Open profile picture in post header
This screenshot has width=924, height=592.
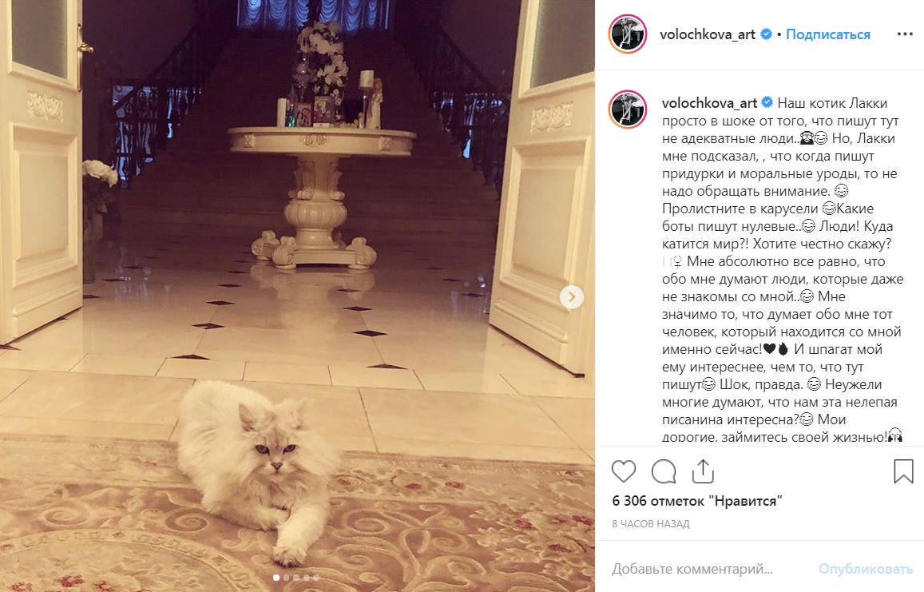628,34
